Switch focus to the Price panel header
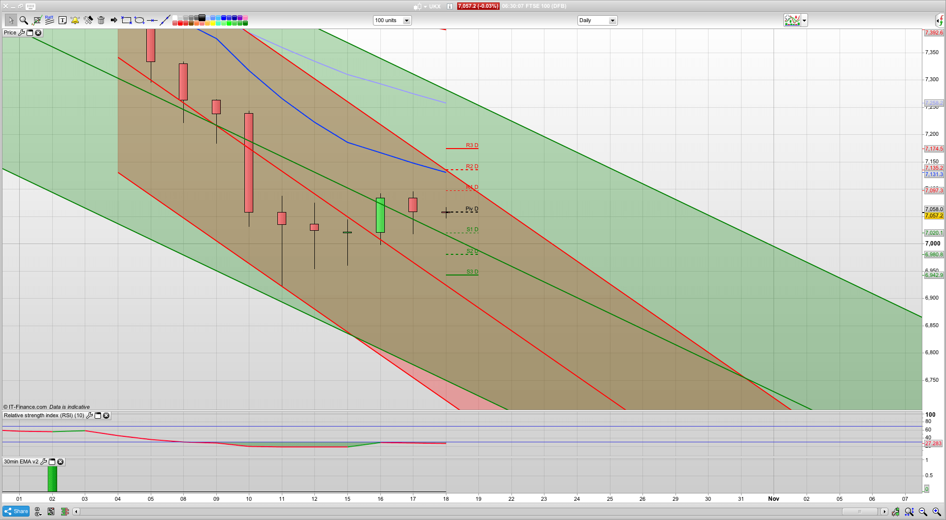Screen dimensions: 946x520 click(10, 32)
